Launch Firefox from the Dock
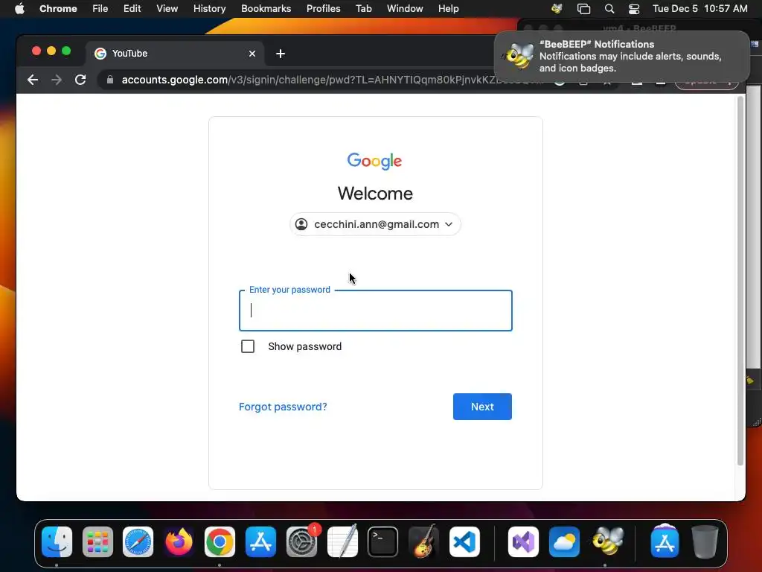Screen dimensions: 762x572 click(179, 542)
